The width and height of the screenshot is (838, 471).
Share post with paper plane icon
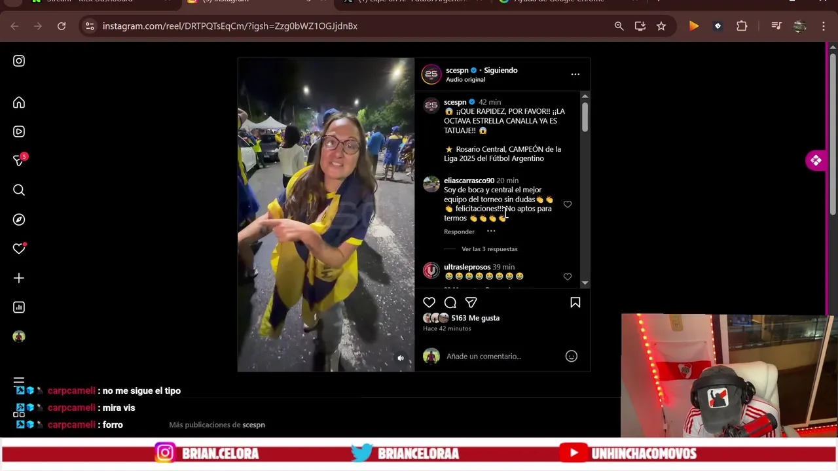(471, 302)
